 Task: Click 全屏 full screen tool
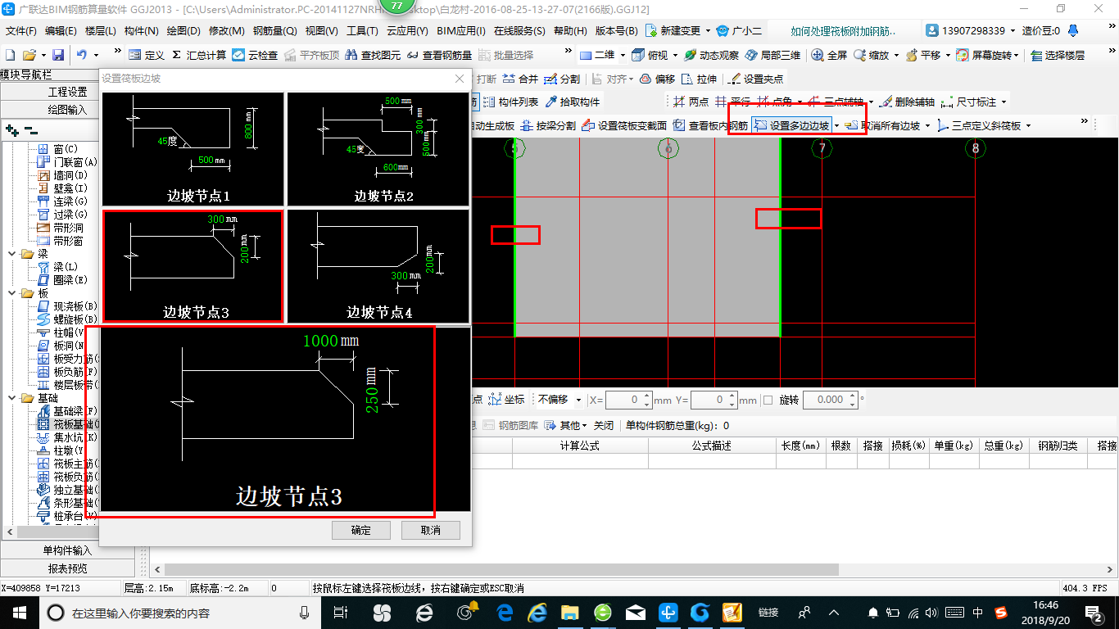pyautogui.click(x=830, y=55)
